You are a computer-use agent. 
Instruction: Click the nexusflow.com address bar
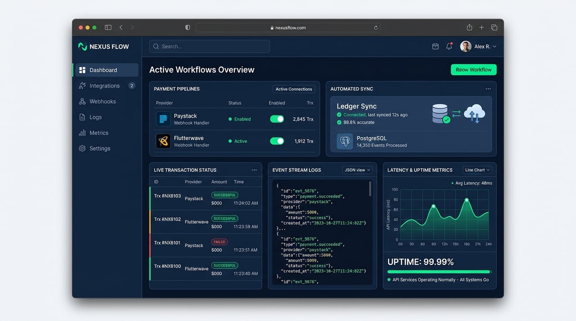[288, 27]
